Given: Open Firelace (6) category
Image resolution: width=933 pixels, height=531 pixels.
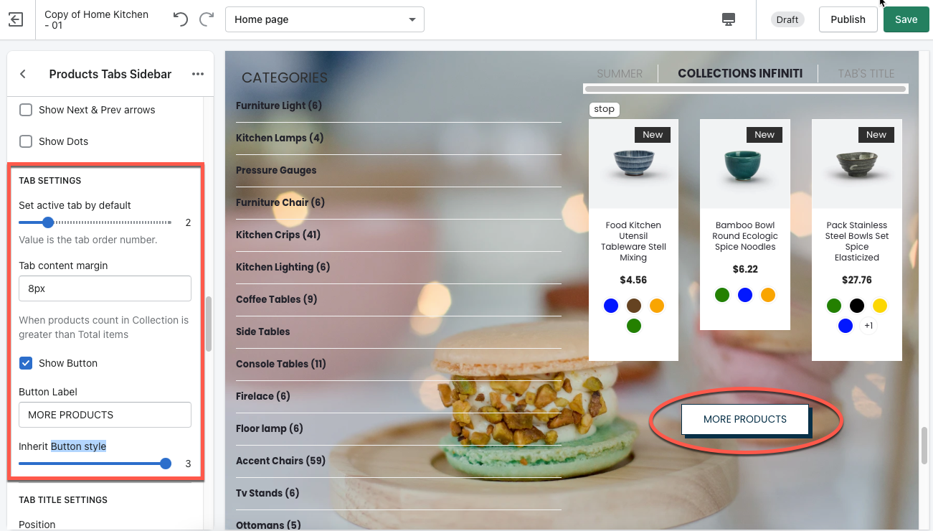Looking at the screenshot, I should point(263,396).
